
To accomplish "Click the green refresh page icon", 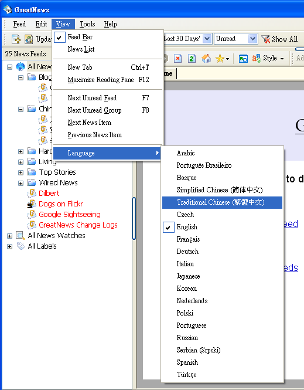I will pyautogui.click(x=192, y=59).
